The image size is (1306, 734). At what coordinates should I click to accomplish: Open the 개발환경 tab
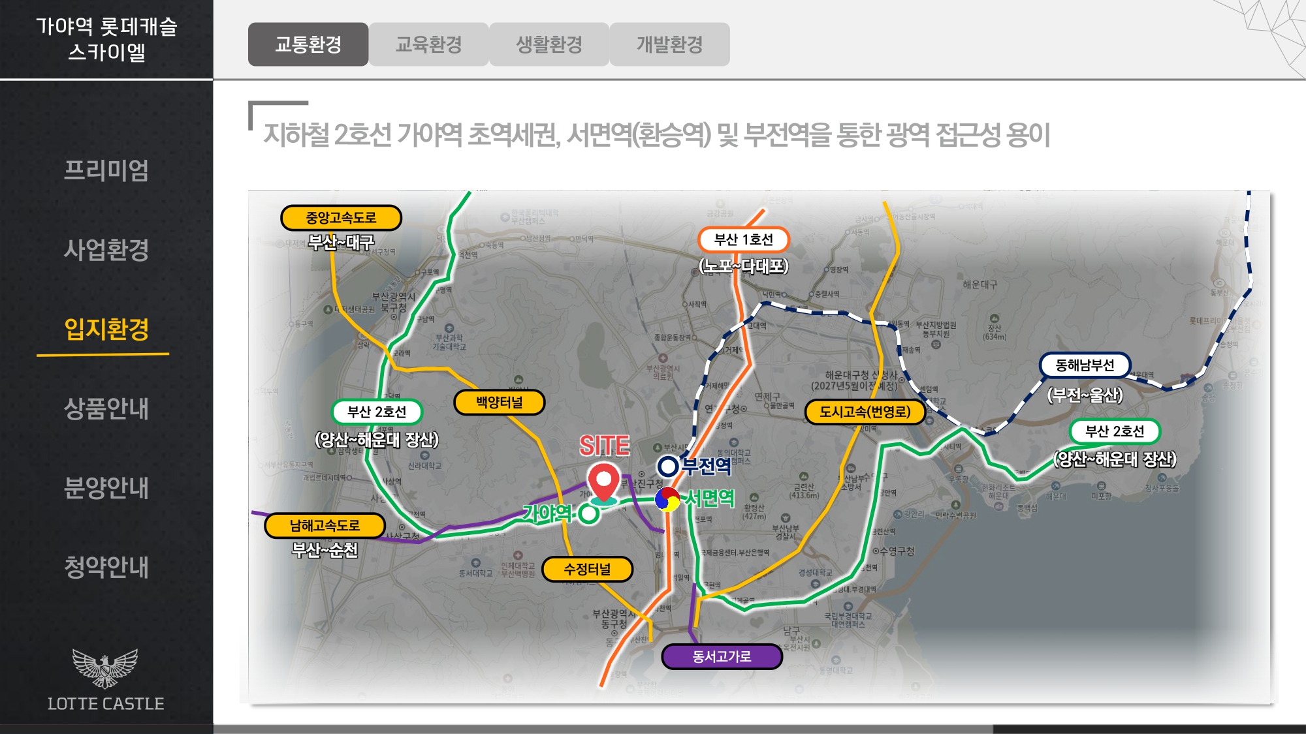[669, 44]
